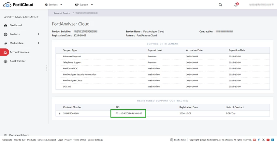Click the Marketplace tag icon
The width and height of the screenshot is (277, 145).
click(x=6, y=43)
